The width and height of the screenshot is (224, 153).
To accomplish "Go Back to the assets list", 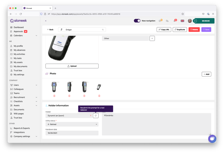I will tap(50, 30).
